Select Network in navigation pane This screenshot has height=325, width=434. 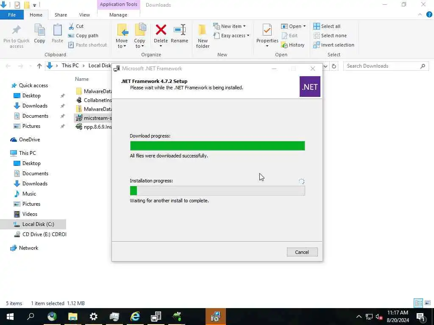[28, 248]
